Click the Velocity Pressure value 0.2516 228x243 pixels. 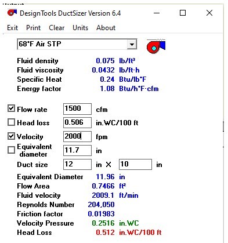tap(103, 223)
